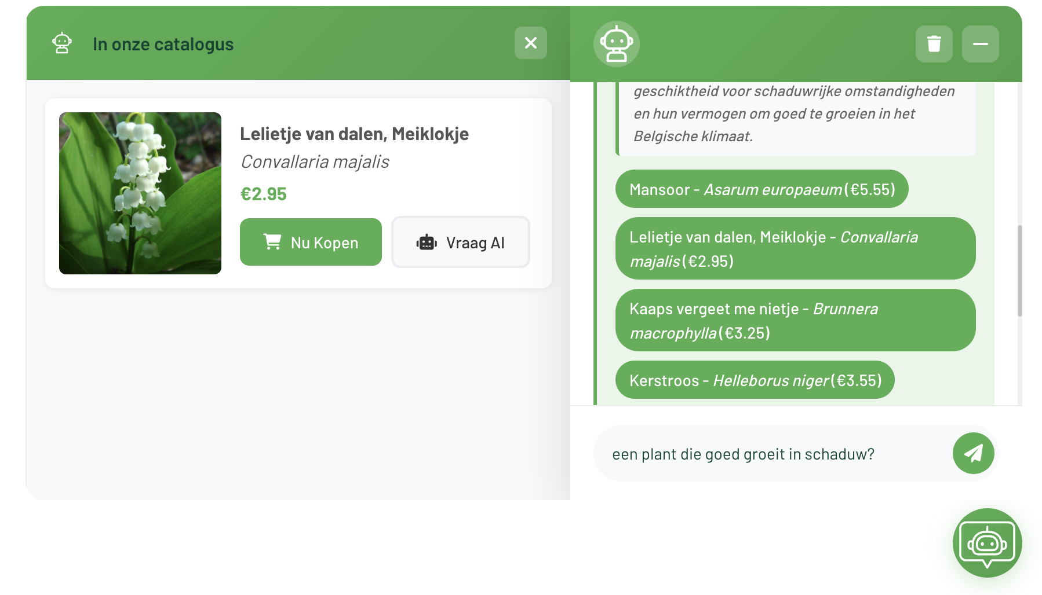Open the Lelietje van dalen, Meiklokje title
This screenshot has height=595, width=1042.
[354, 134]
